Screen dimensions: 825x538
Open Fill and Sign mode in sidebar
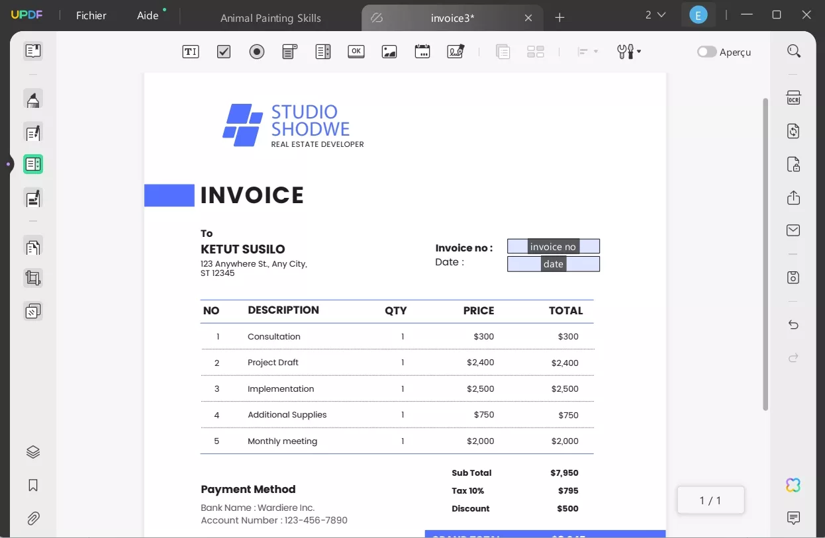tap(33, 198)
